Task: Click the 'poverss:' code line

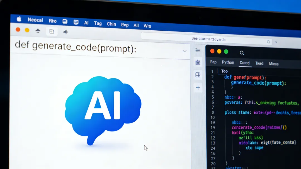Action: point(262,103)
